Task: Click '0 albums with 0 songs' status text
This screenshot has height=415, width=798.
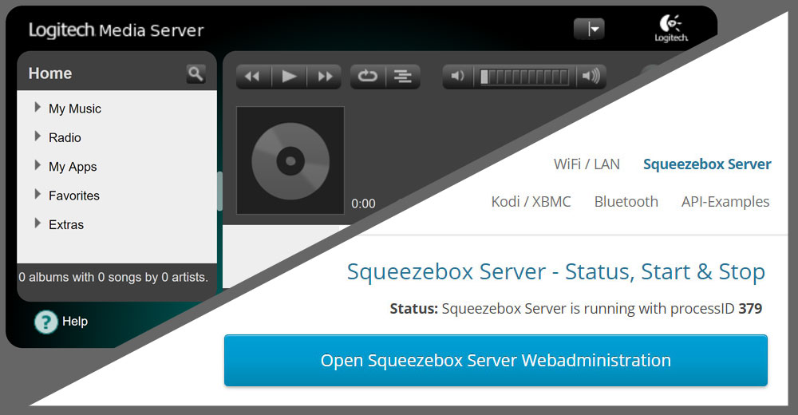Action: (x=113, y=278)
